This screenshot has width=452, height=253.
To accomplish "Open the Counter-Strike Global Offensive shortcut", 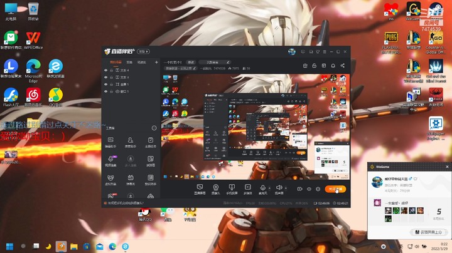I will 435,43.
